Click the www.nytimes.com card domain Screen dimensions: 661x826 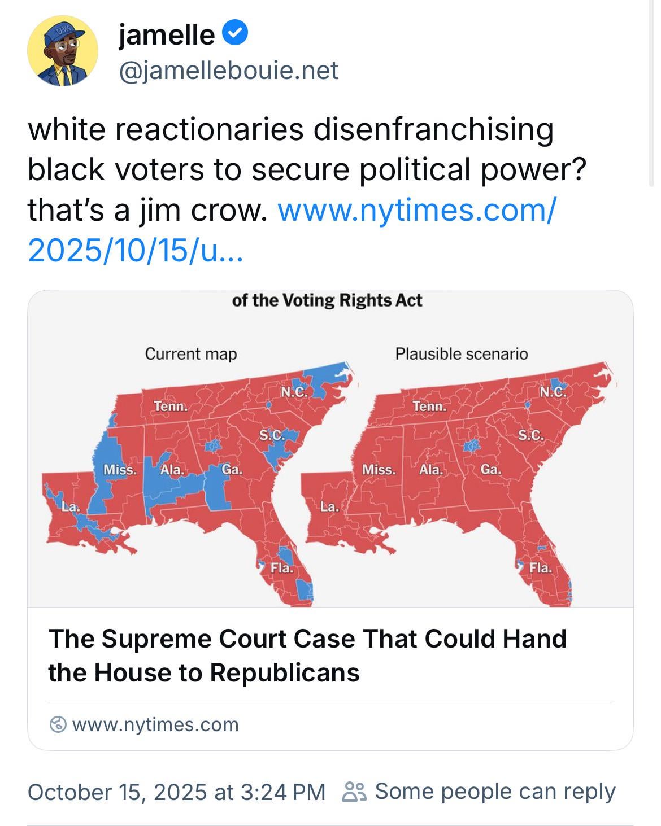click(155, 724)
